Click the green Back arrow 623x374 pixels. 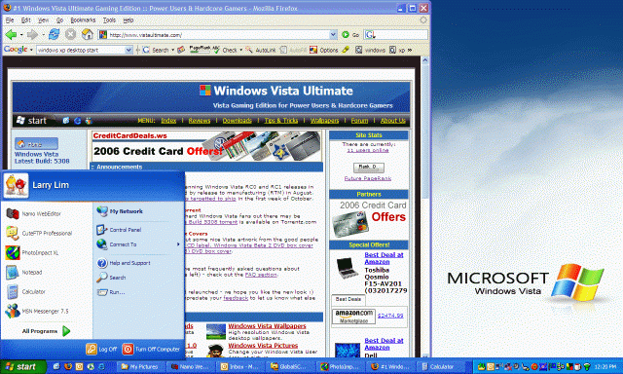coord(11,35)
